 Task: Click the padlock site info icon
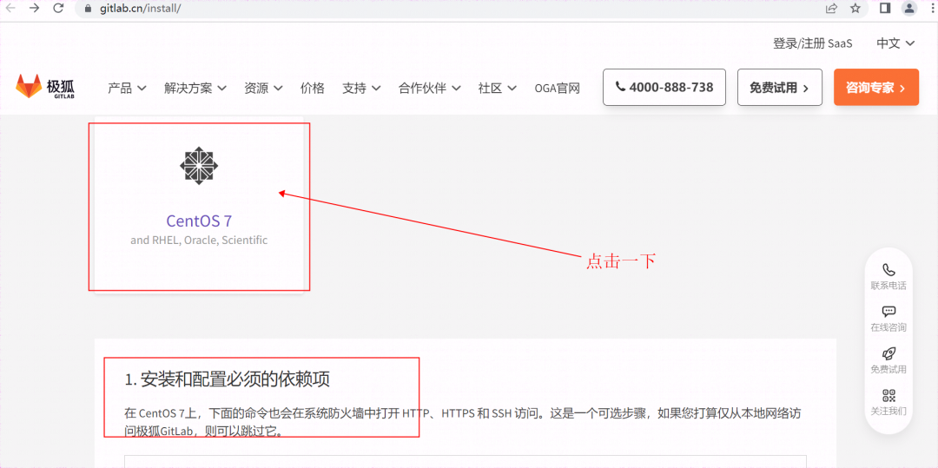(x=89, y=9)
